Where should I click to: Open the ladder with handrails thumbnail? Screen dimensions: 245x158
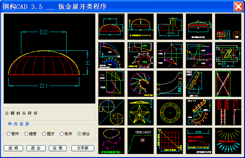coord(228,112)
